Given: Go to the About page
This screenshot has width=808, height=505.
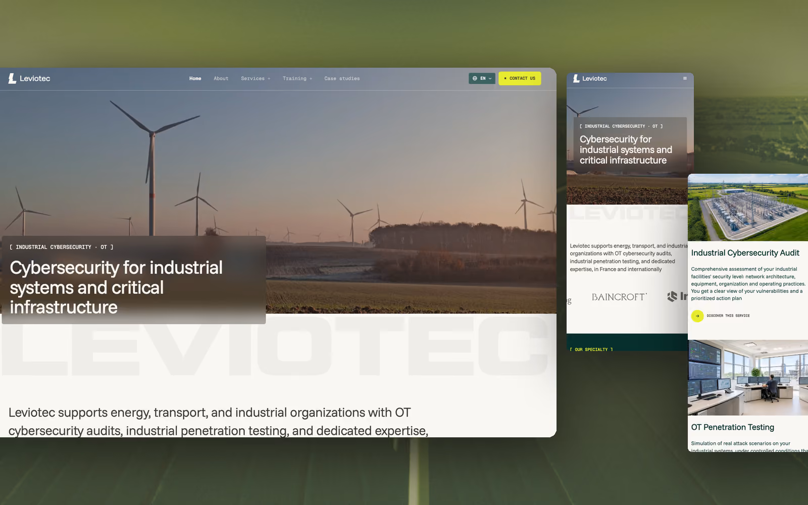Looking at the screenshot, I should point(221,78).
